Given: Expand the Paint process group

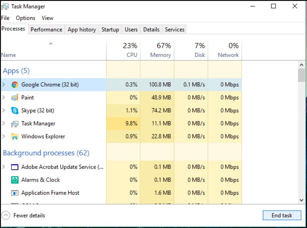Looking at the screenshot, I should pyautogui.click(x=3, y=97).
